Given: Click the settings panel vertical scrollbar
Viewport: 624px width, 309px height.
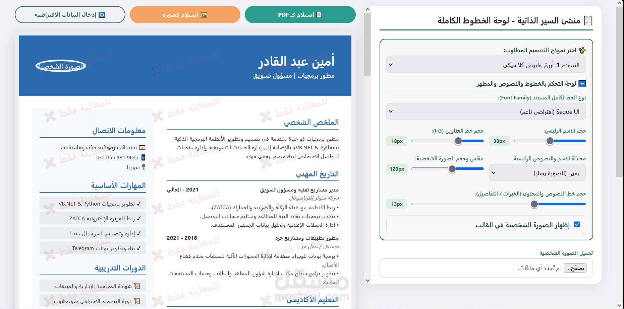Looking at the screenshot, I should (x=367, y=44).
